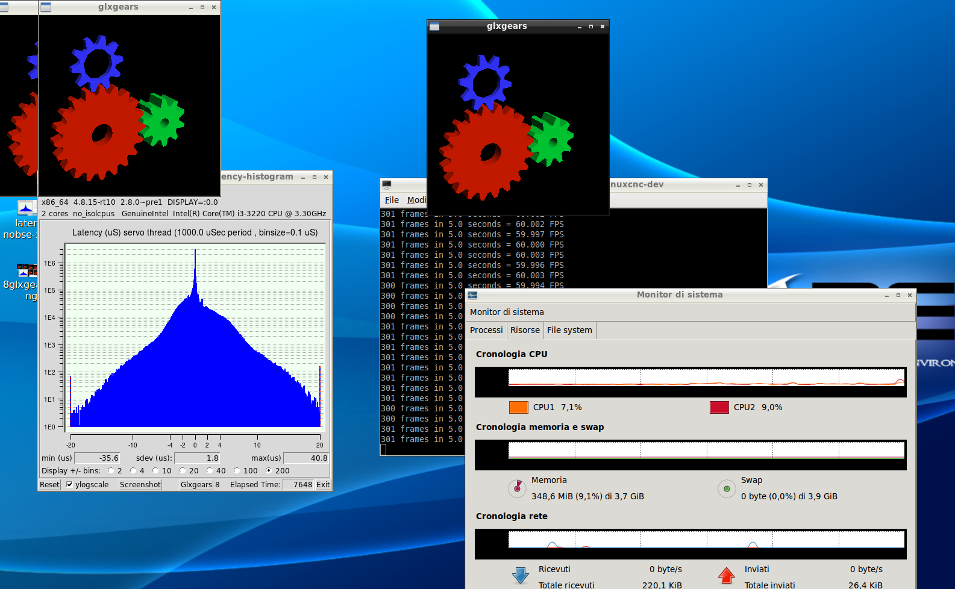Open the File menu in terminal window
The width and height of the screenshot is (955, 589).
tap(392, 200)
